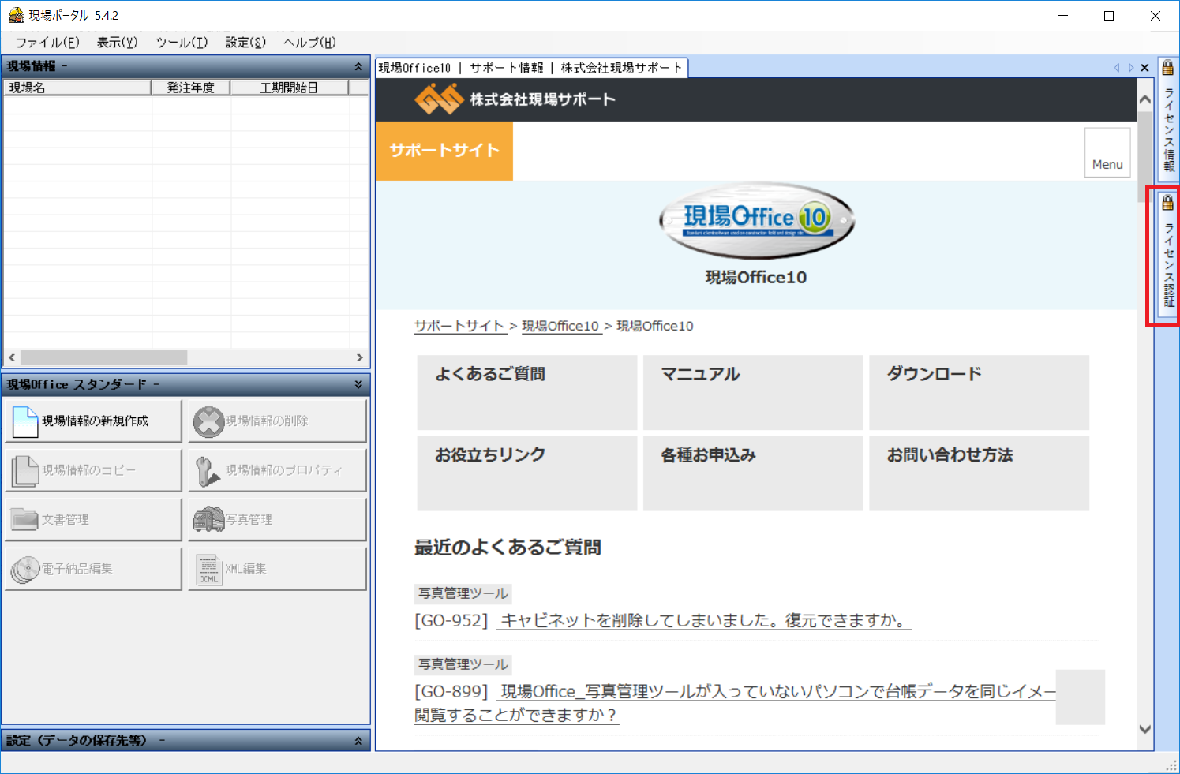Click the electronic delivery CD icon
Screen dimensions: 1180x774
[25, 569]
